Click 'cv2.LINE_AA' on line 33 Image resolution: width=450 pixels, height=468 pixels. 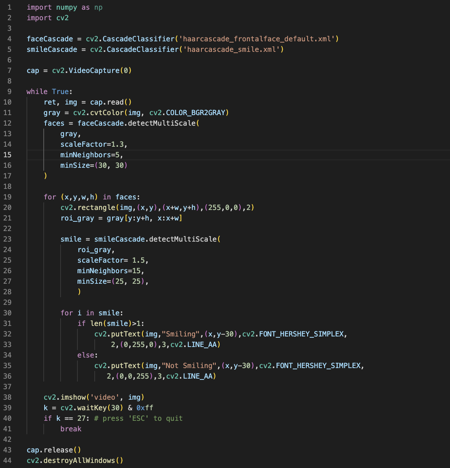[193, 345]
